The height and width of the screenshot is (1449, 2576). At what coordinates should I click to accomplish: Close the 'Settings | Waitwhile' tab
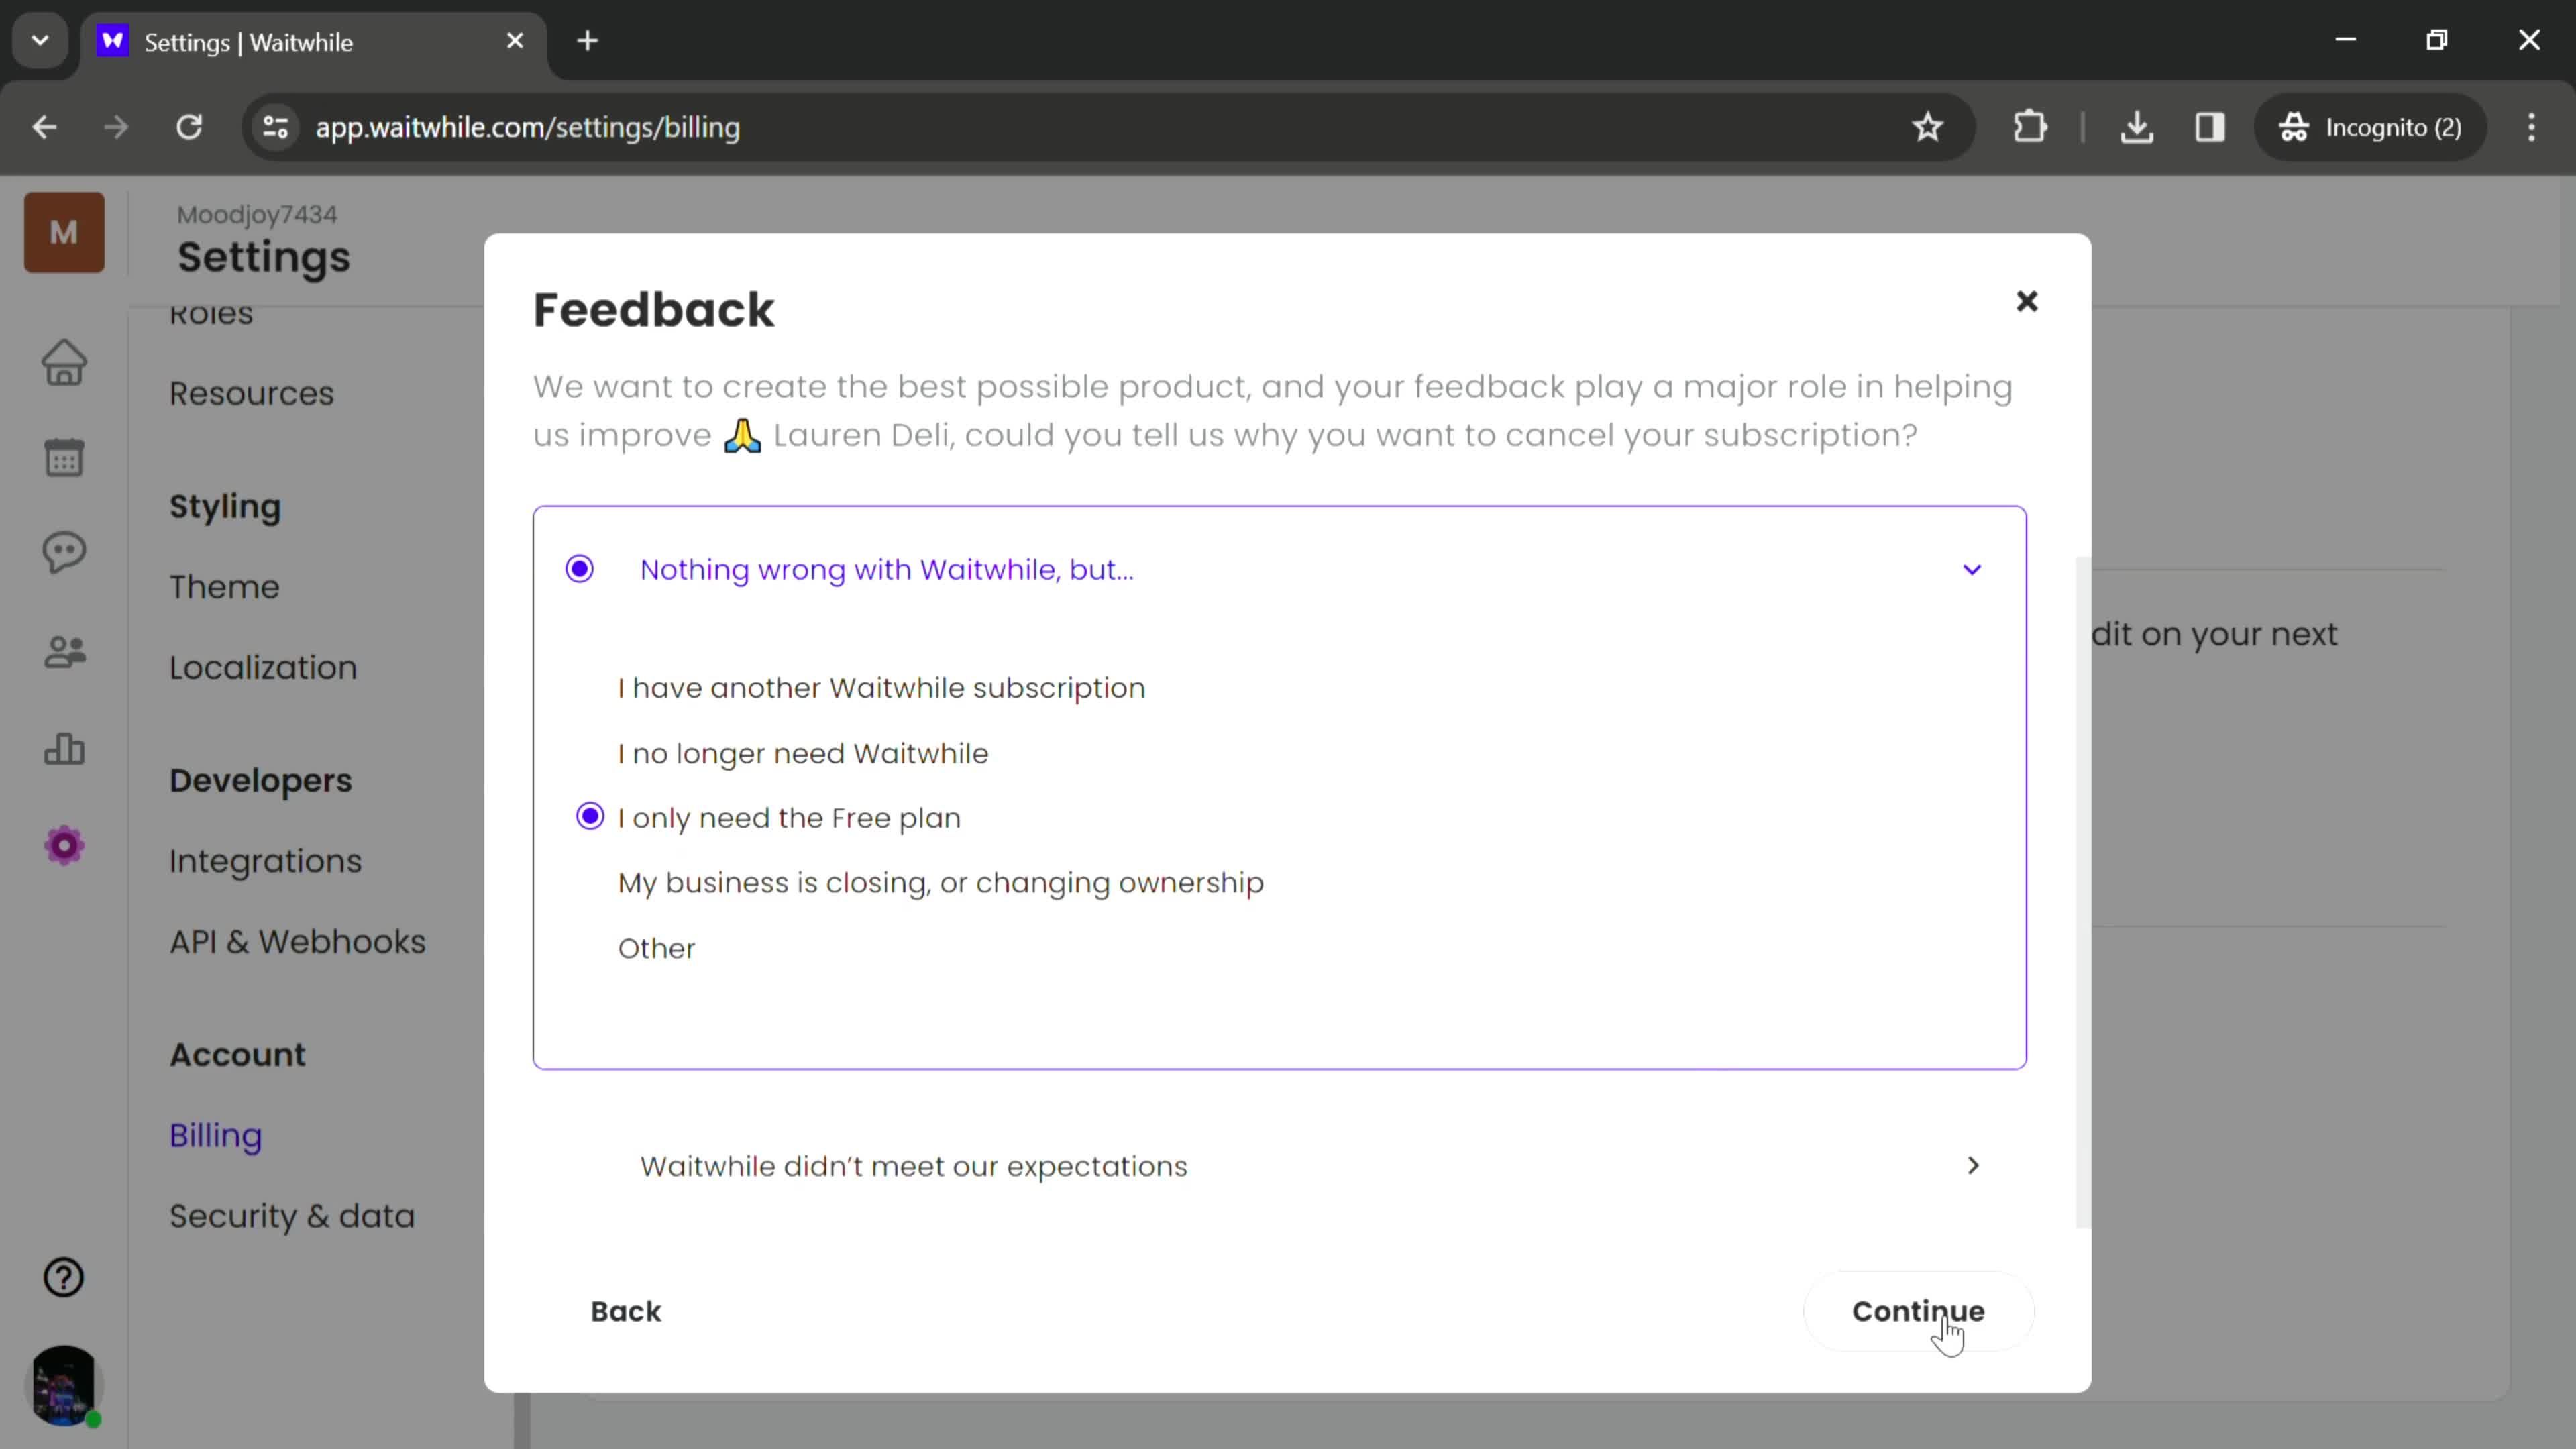click(x=515, y=41)
